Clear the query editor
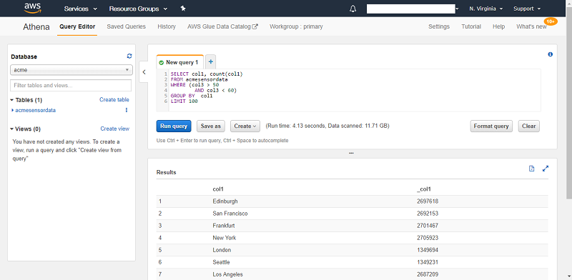 point(528,126)
